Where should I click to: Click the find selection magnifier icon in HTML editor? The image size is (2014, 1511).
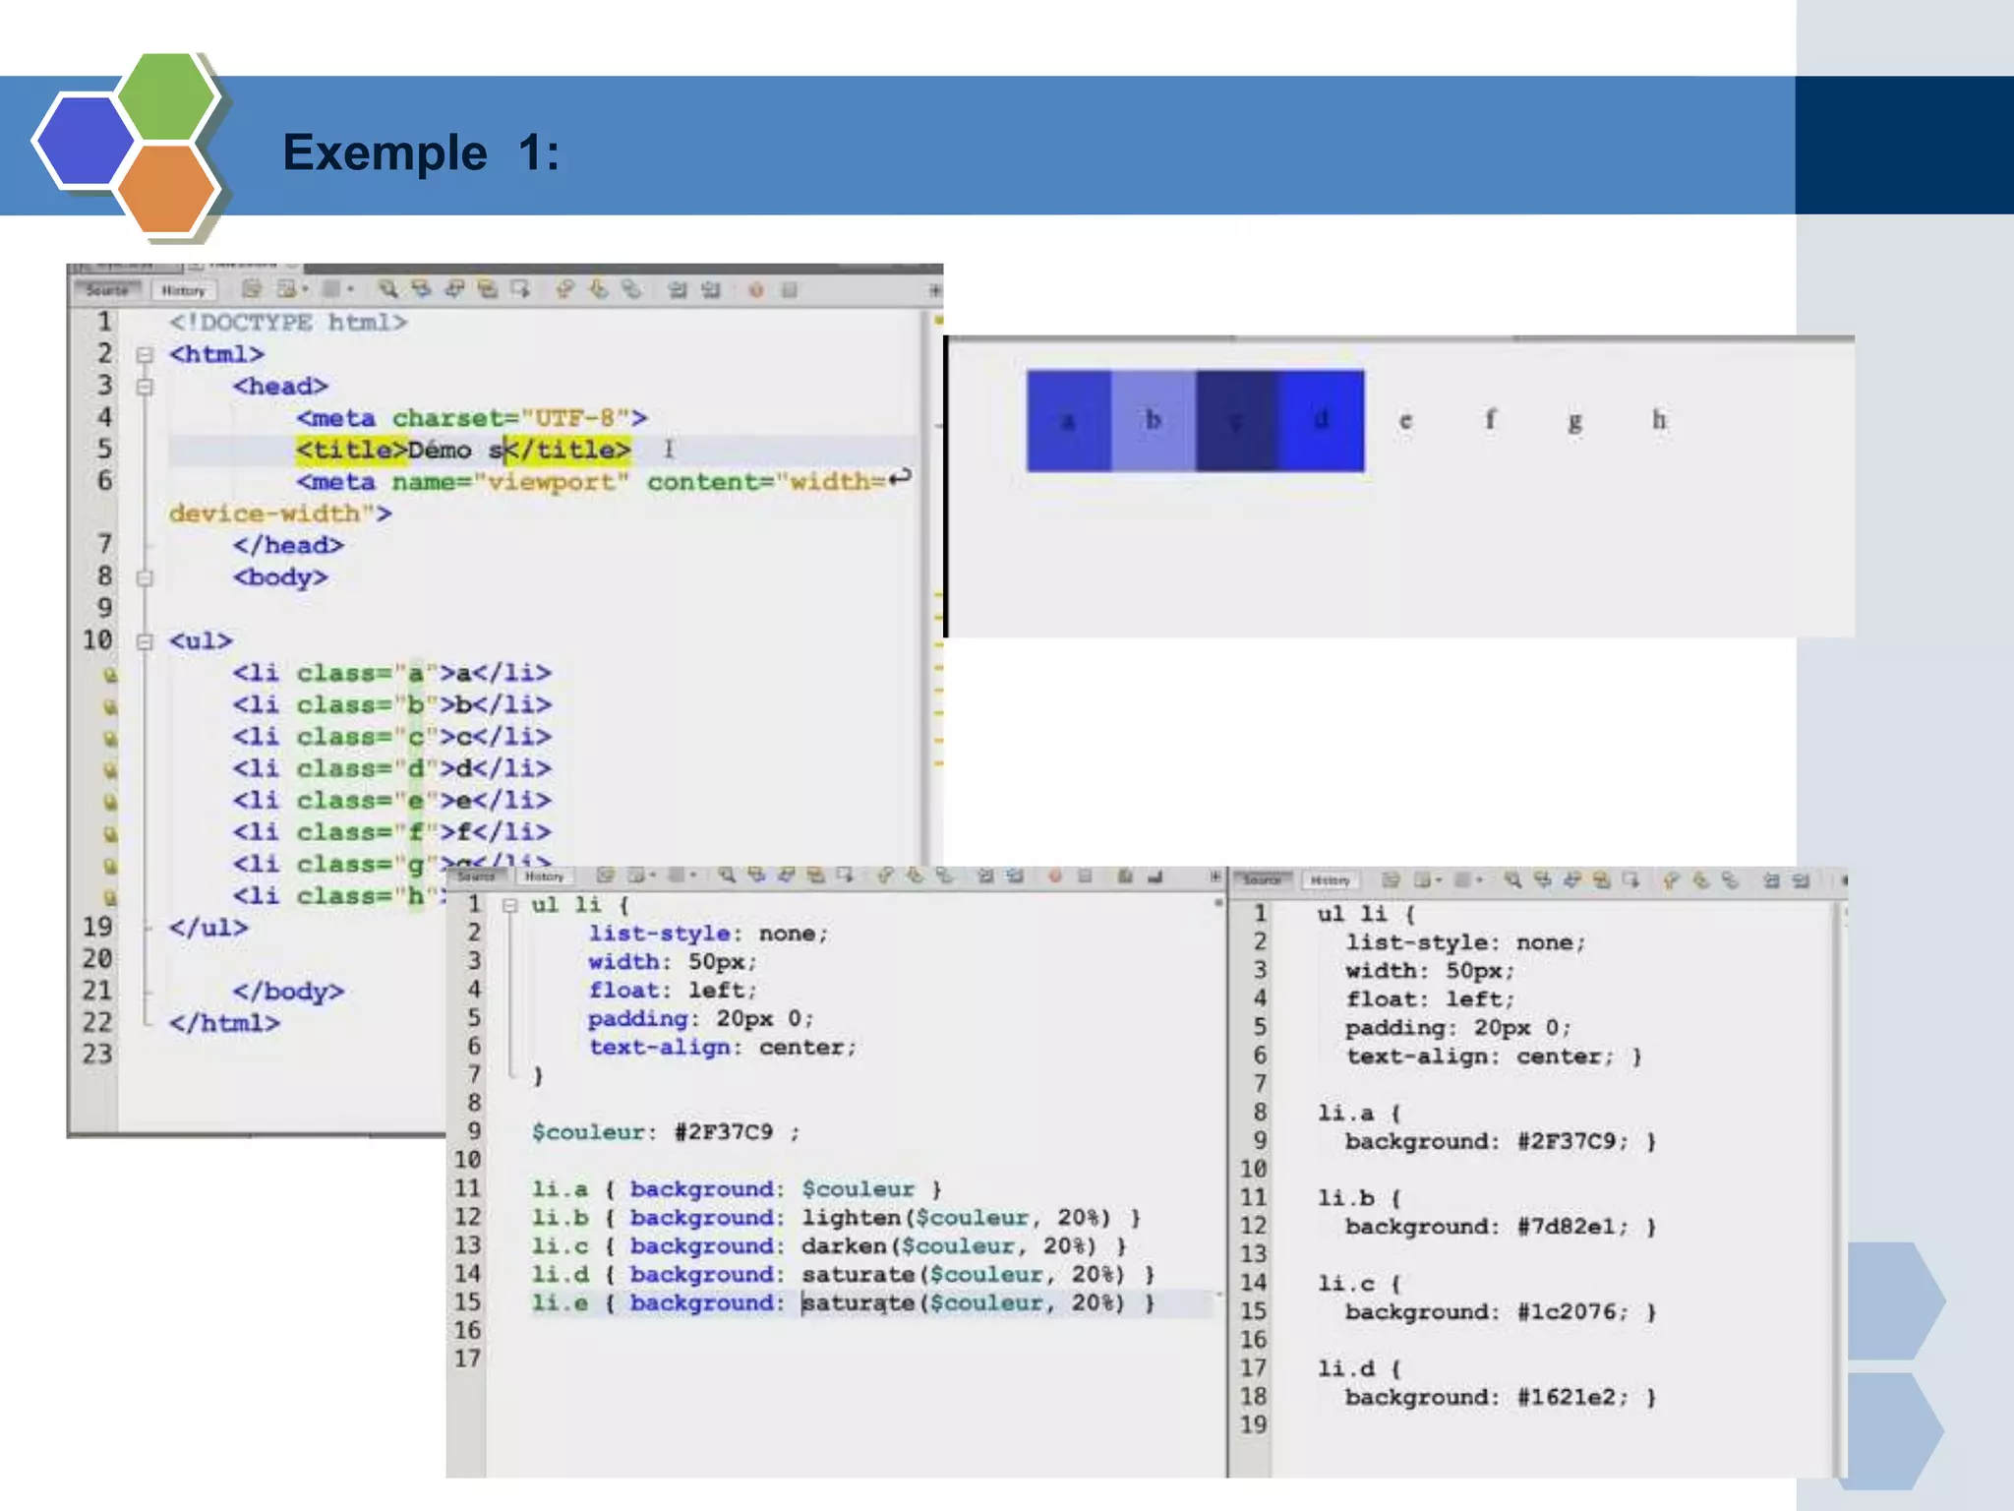pos(388,289)
